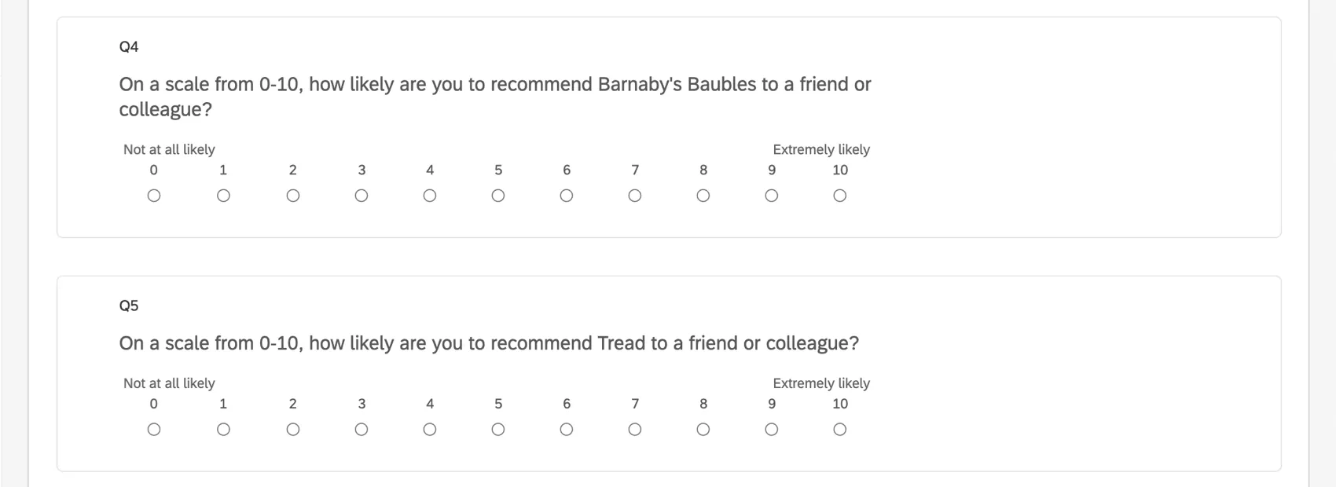The width and height of the screenshot is (1336, 487).
Task: Select rating 10 on the Q5 scale
Action: 839,429
